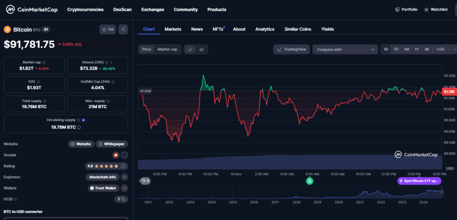This screenshot has width=457, height=220.
Task: Open the Similar Coins tab
Action: pos(298,29)
